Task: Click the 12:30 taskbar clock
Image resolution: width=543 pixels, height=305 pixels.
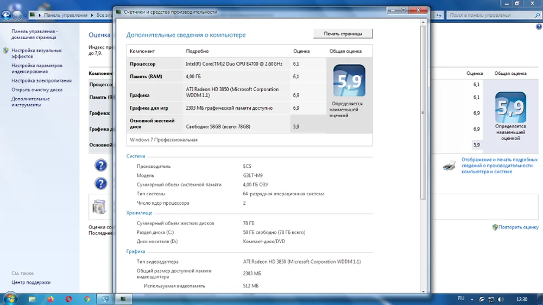Action: 521,299
